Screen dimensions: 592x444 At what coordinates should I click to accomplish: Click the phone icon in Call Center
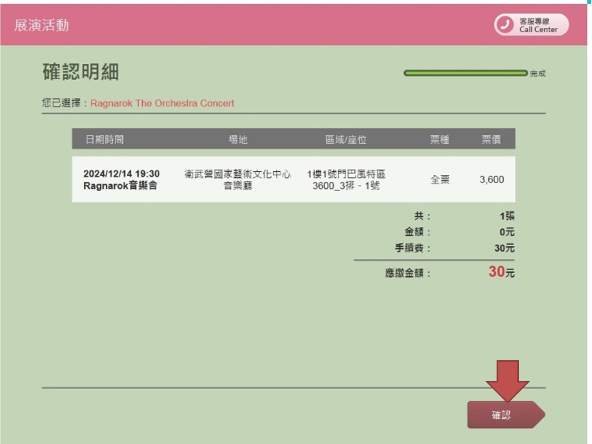[505, 25]
